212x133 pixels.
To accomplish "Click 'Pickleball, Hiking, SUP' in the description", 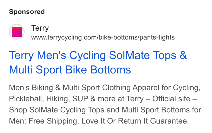I will tap(49, 99).
